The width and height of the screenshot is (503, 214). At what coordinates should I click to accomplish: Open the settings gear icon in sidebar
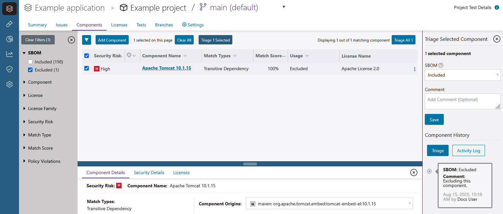pyautogui.click(x=9, y=84)
